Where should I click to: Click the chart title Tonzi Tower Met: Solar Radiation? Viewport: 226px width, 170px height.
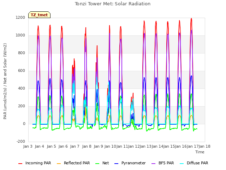113,4
